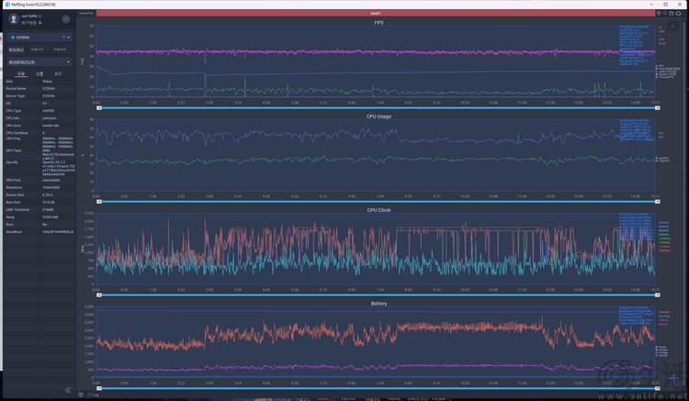Image resolution: width=689 pixels, height=401 pixels.
Task: Click the right range handle under the CPU Clock chart
Action: click(658, 295)
